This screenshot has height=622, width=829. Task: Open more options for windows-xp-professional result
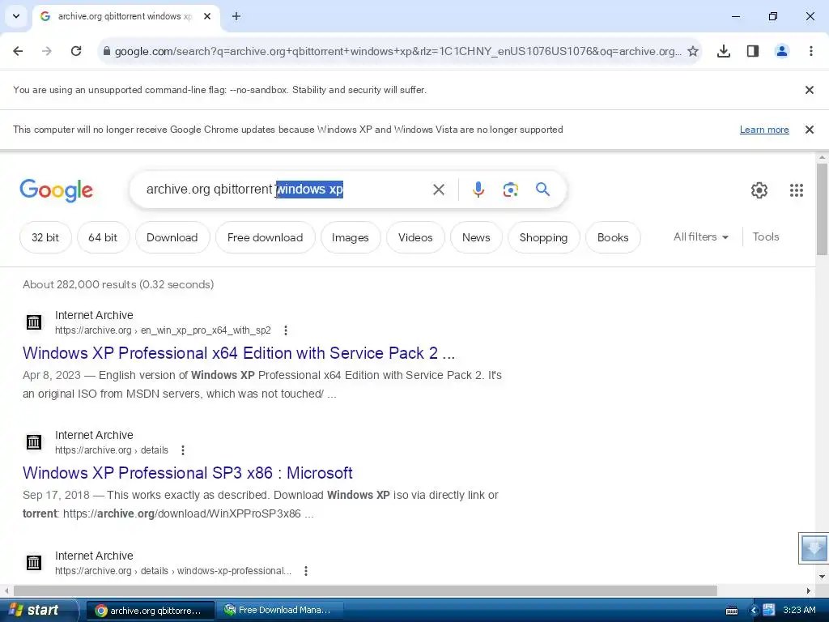click(305, 571)
